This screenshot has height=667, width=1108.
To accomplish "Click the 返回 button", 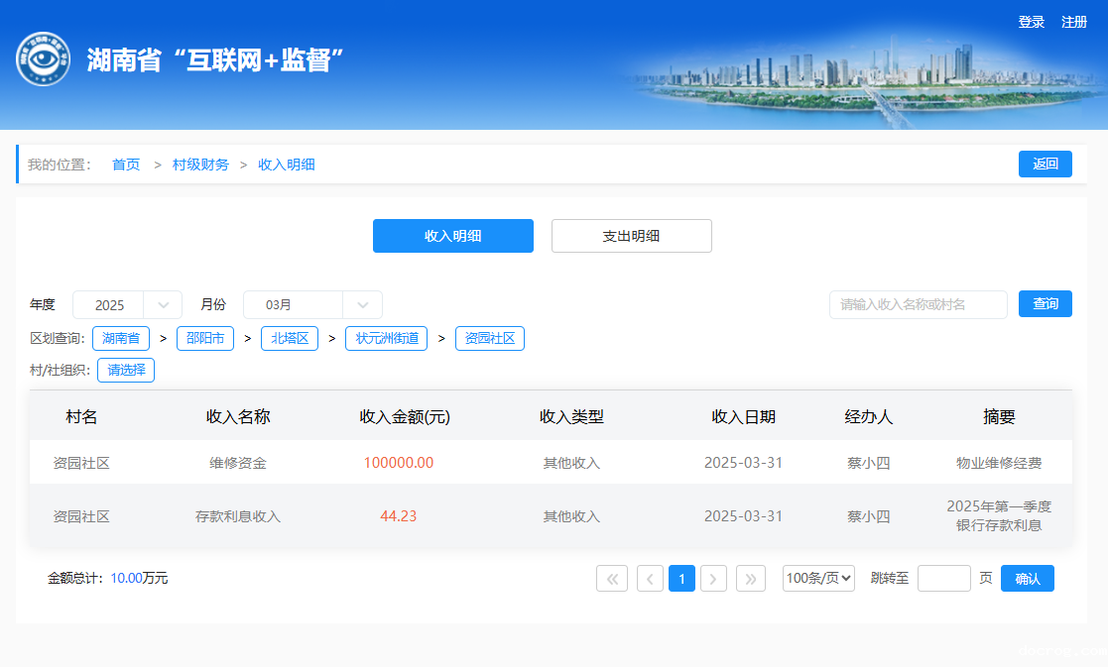I will [1045, 165].
